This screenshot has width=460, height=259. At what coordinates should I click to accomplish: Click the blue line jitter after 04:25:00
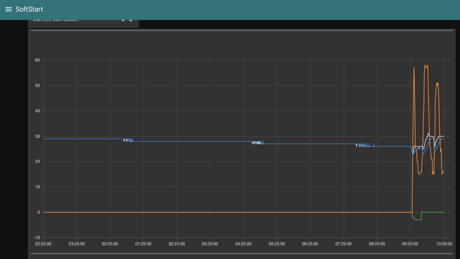pyautogui.click(x=258, y=142)
